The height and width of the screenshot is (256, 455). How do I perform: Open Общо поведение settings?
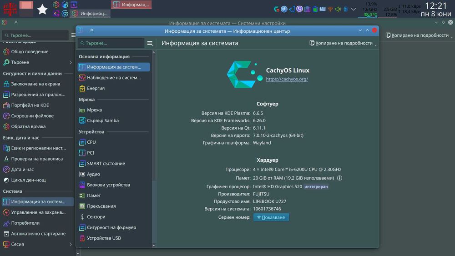tap(38, 51)
